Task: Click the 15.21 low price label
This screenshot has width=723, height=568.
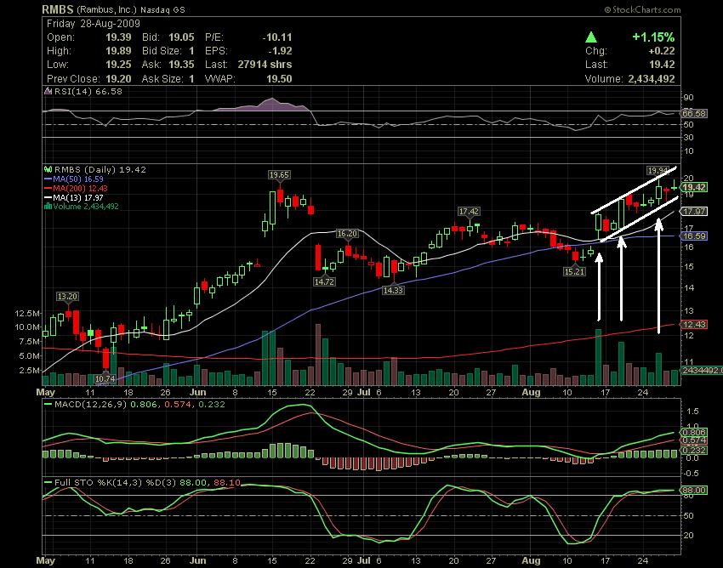Action: 574,271
